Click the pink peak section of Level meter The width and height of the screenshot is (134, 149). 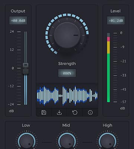click(108, 39)
